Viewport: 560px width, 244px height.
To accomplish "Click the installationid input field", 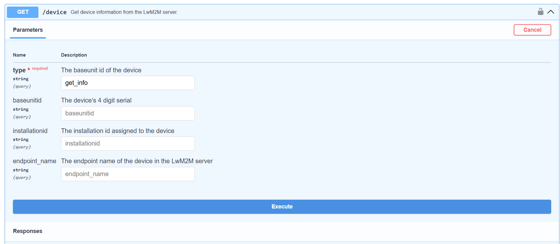I will (128, 143).
